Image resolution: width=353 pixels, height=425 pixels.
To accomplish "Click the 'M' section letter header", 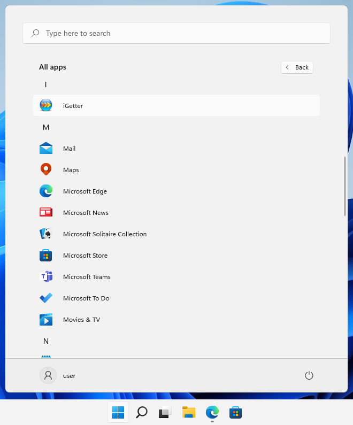I will [46, 127].
